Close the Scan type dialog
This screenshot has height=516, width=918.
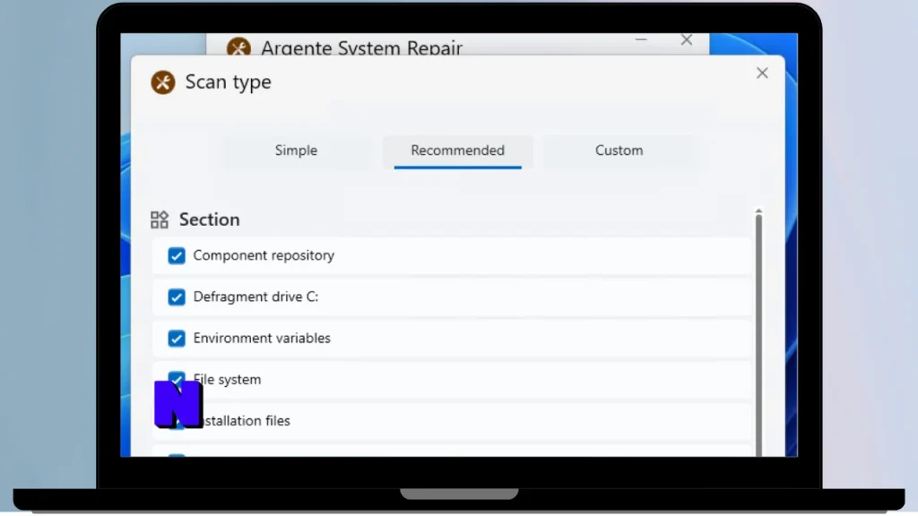click(x=762, y=73)
